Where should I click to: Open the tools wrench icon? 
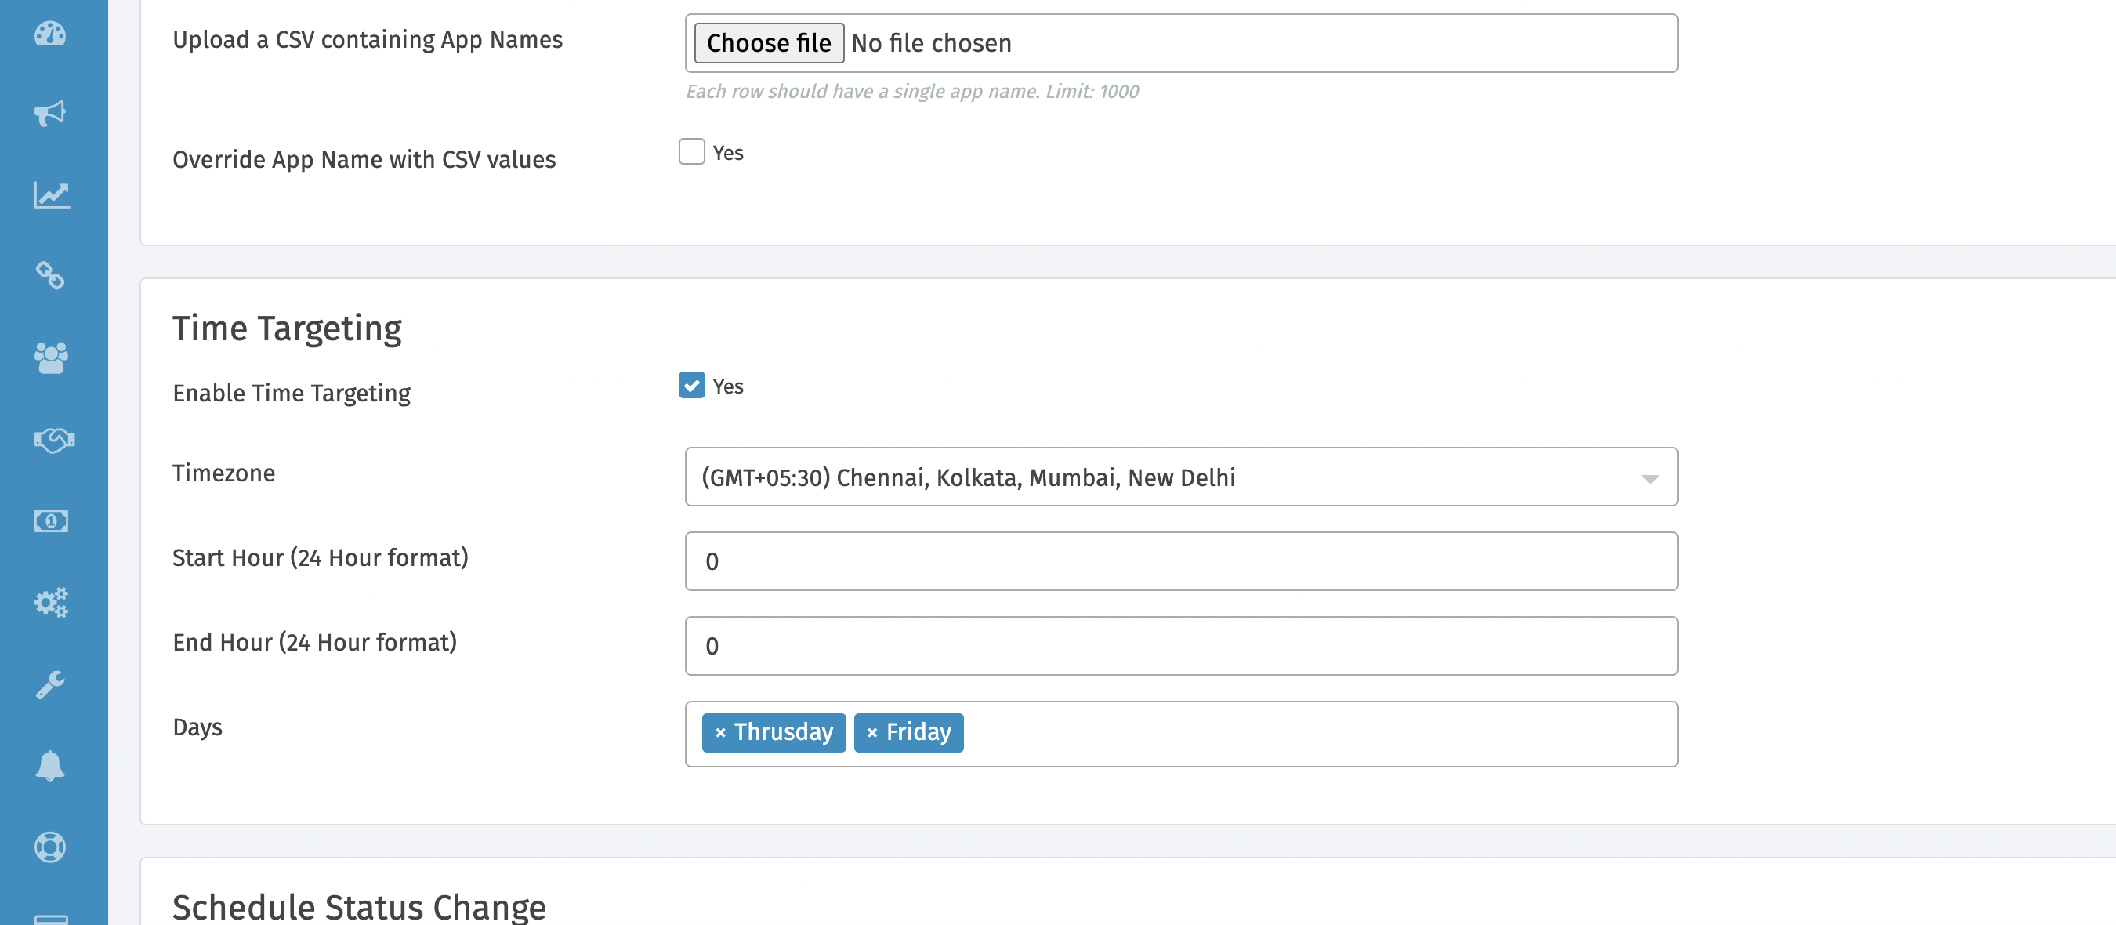click(x=51, y=684)
